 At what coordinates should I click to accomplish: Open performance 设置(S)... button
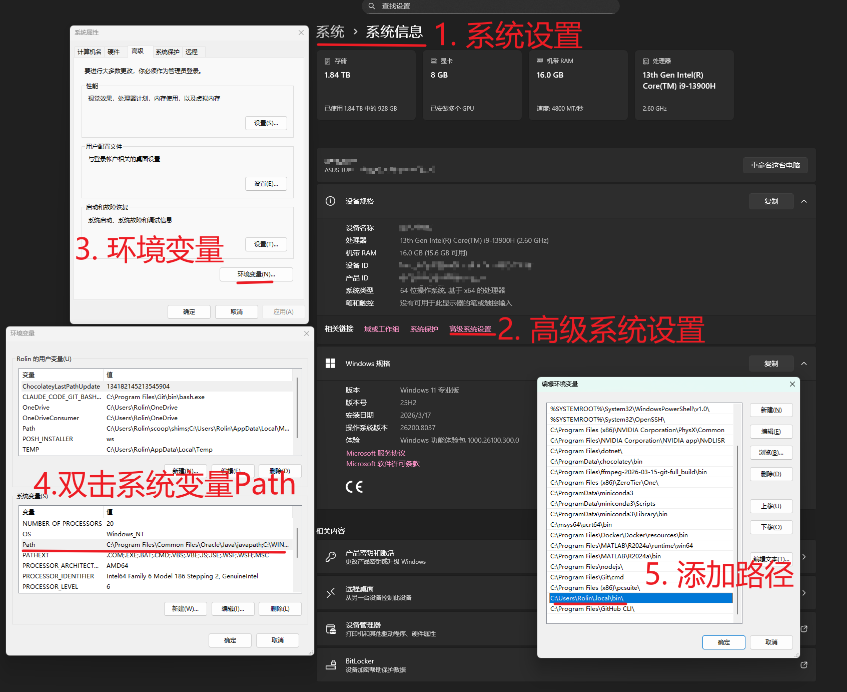tap(266, 123)
